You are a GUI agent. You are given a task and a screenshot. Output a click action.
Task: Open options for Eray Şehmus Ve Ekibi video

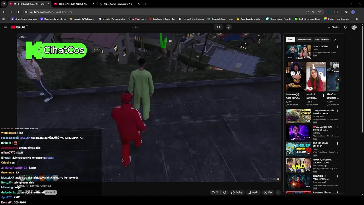pos(338,110)
